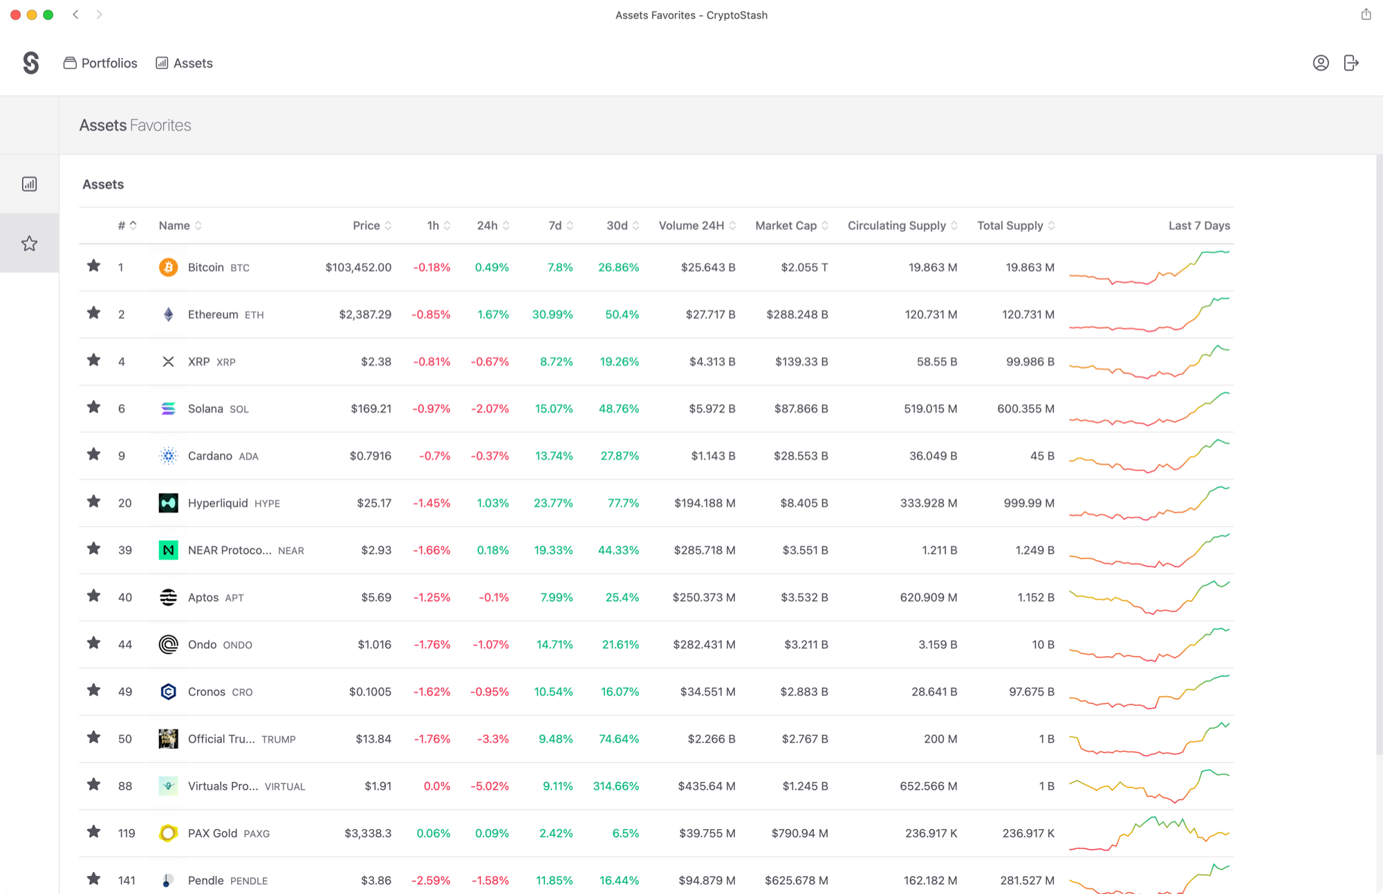Sort by Total Supply column
Screen dimensions: 1383x894
tap(1016, 225)
